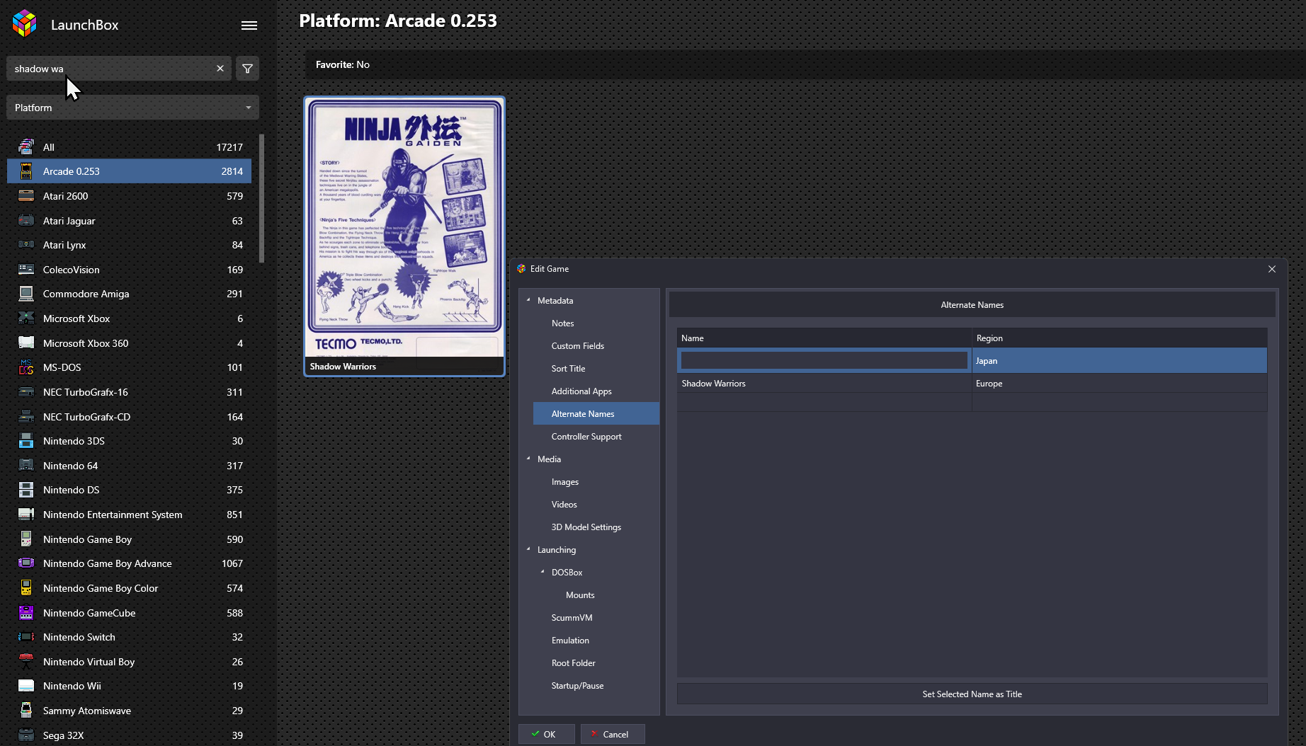Click the All platforms icon
Viewport: 1306px width, 746px height.
tap(26, 147)
